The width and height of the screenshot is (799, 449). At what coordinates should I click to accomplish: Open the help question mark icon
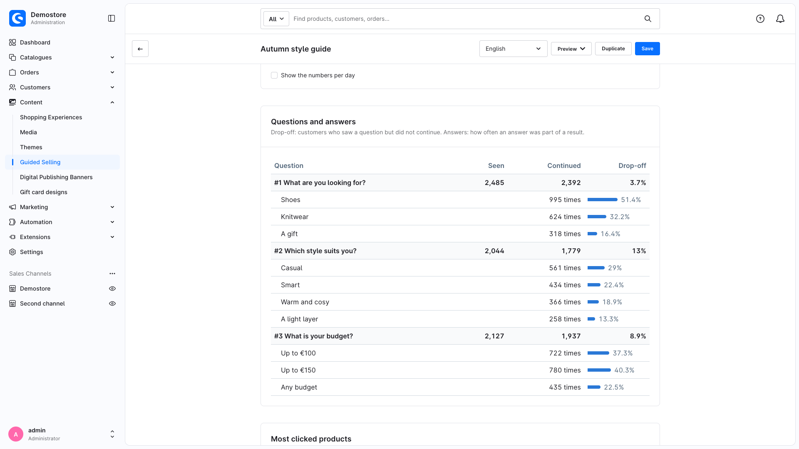[x=760, y=19]
